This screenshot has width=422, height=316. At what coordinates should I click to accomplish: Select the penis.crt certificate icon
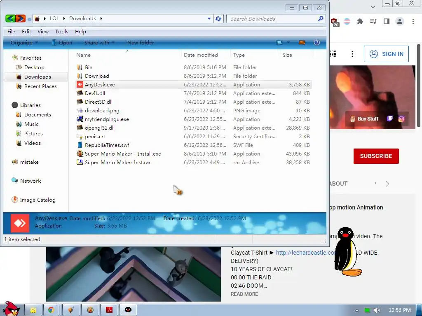(x=80, y=136)
